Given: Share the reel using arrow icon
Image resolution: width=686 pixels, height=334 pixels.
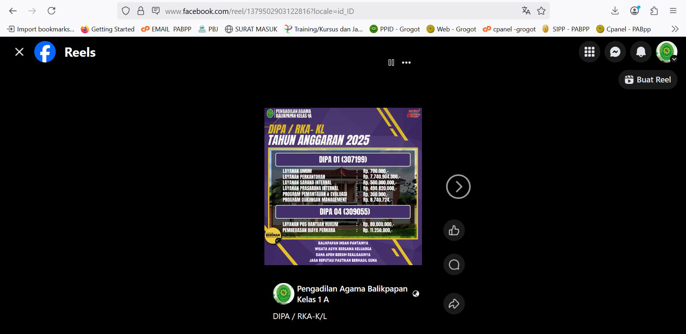Looking at the screenshot, I should 454,304.
